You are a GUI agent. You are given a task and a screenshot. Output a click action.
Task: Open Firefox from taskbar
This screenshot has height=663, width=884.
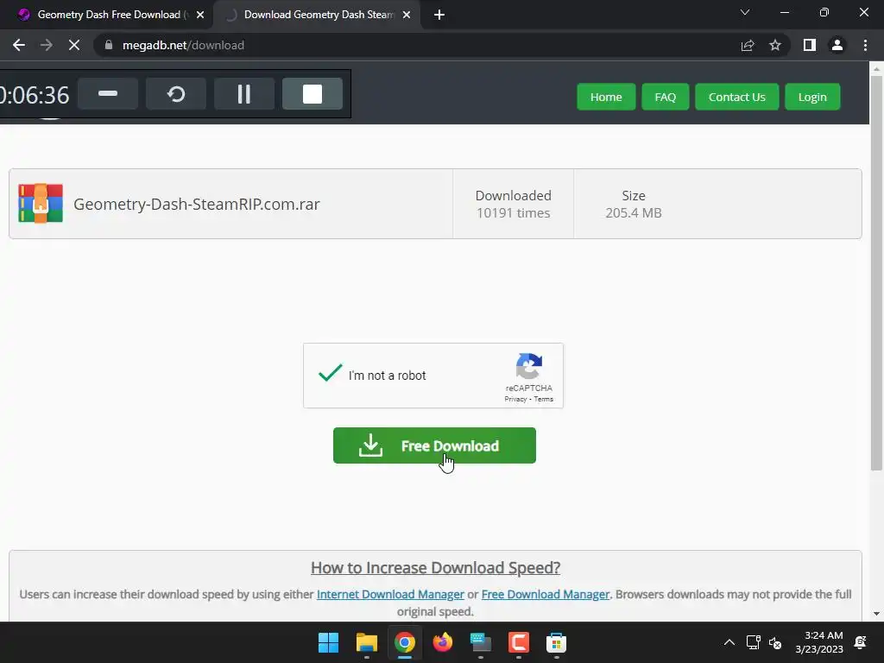click(443, 642)
